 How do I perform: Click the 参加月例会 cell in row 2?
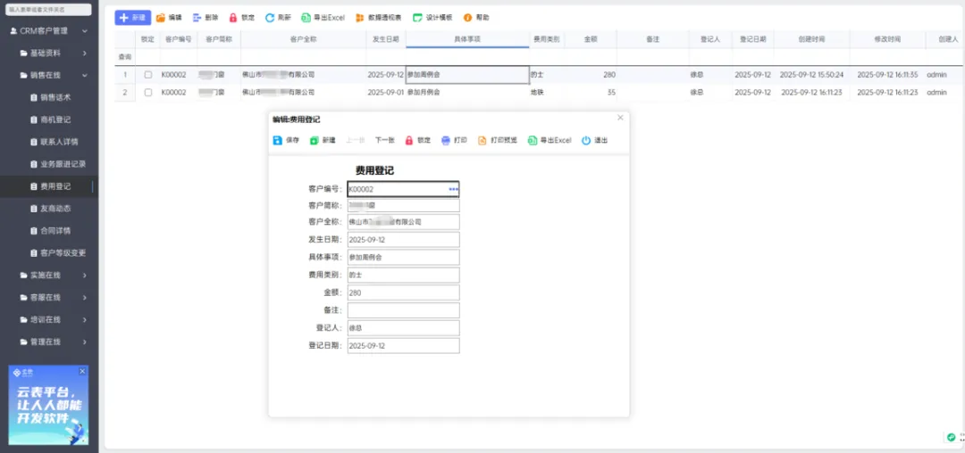tap(467, 93)
